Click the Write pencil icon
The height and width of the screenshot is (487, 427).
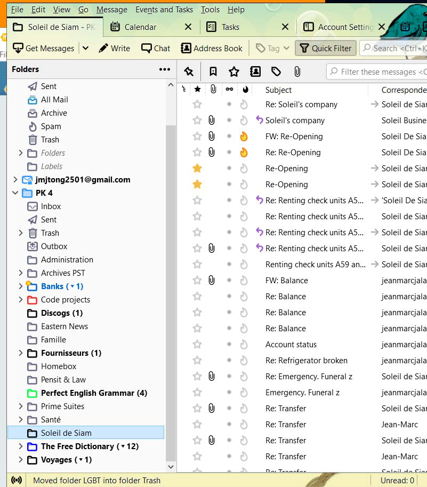[x=103, y=48]
